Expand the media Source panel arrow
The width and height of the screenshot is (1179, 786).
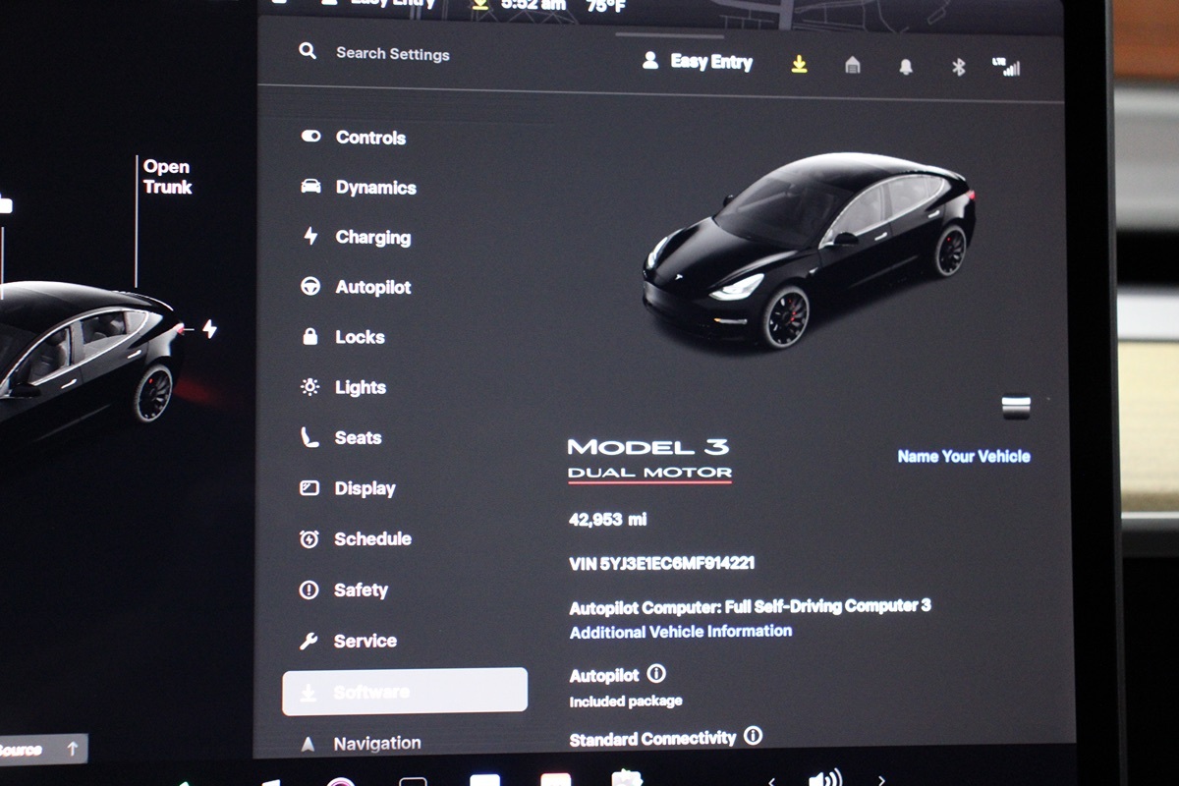coord(72,749)
